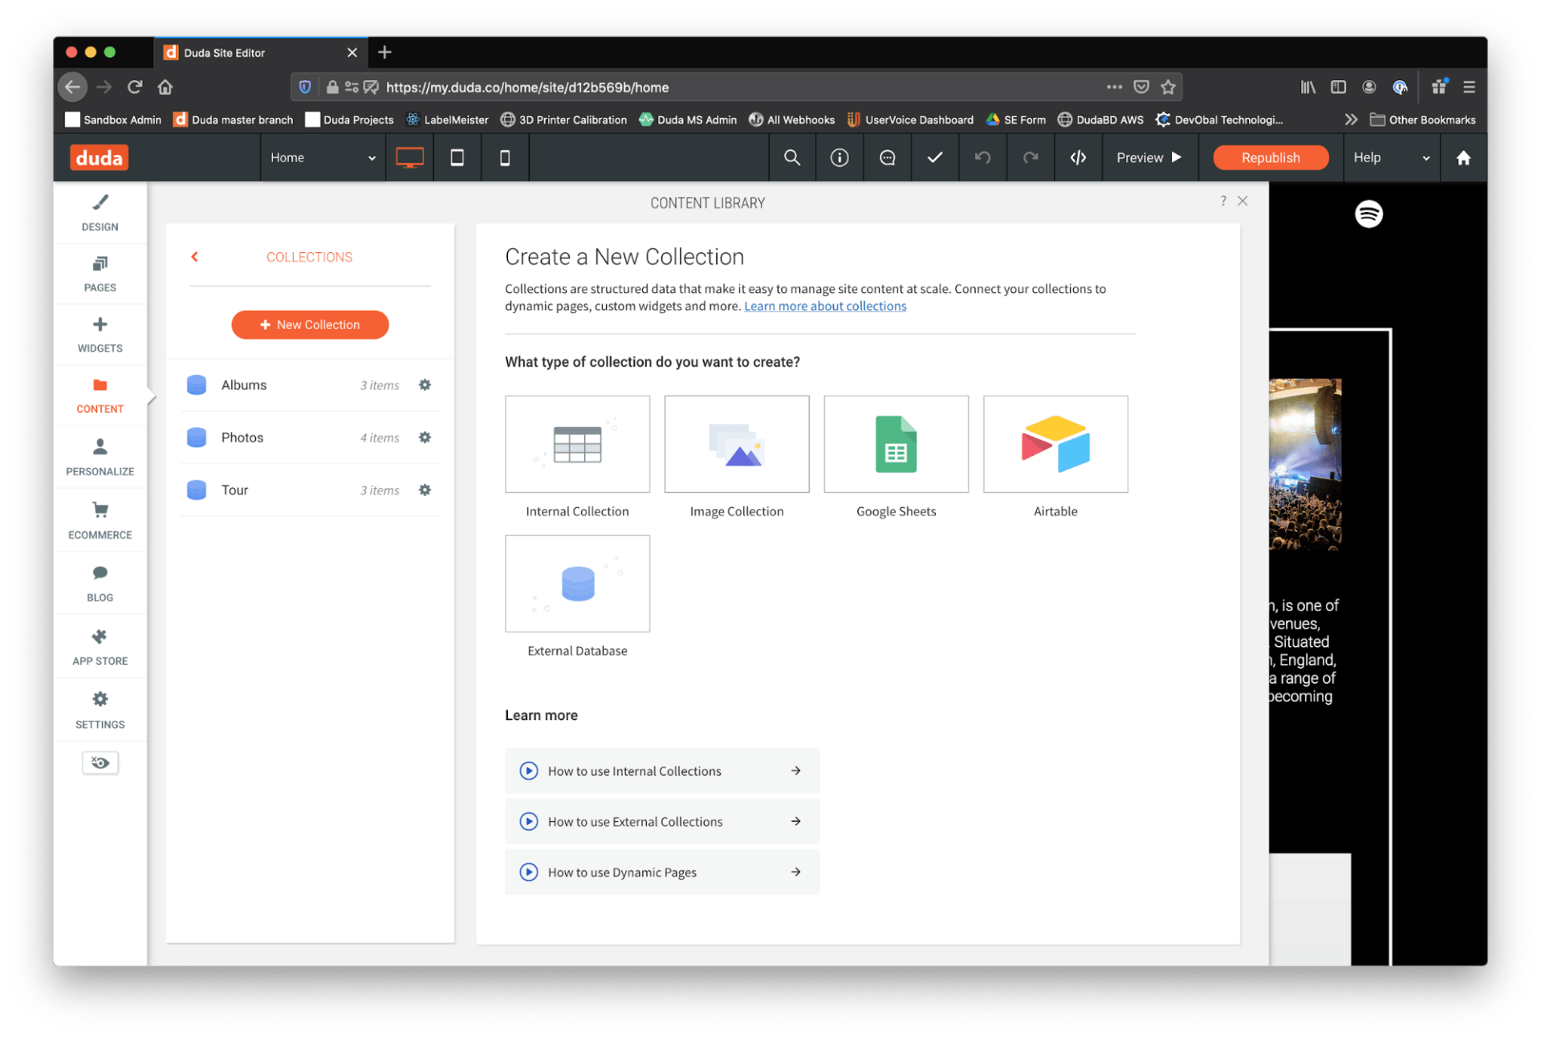
Task: Switch to tablet device view
Action: coord(457,157)
